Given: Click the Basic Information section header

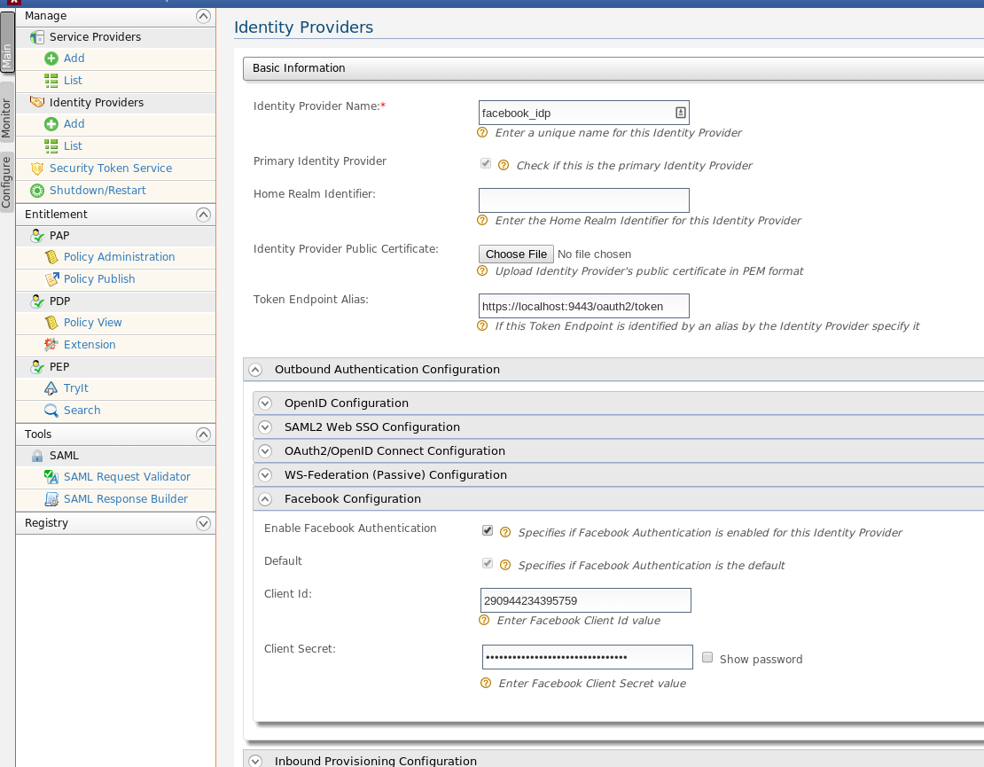Looking at the screenshot, I should [x=613, y=68].
